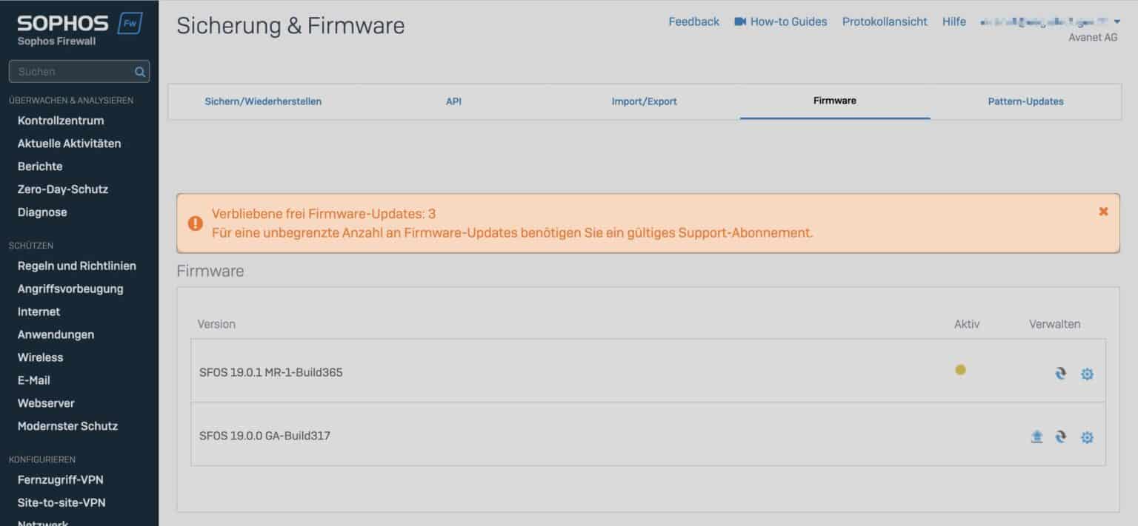
Task: Dismiss the firmware updates warning banner
Action: point(1104,211)
